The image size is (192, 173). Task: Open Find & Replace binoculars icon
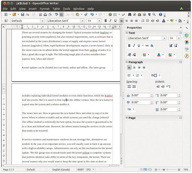click(x=130, y=14)
